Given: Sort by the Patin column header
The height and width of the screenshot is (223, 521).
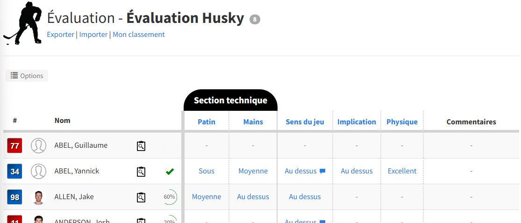Looking at the screenshot, I should tap(207, 122).
